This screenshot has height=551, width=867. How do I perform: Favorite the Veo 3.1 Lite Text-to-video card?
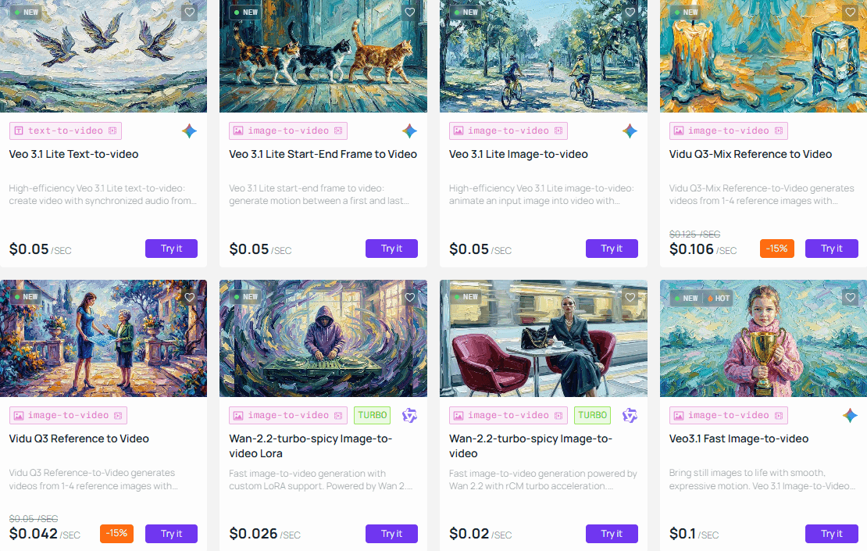tap(189, 13)
